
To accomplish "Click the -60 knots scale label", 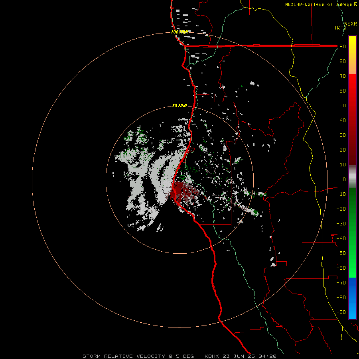I will click(341, 268).
